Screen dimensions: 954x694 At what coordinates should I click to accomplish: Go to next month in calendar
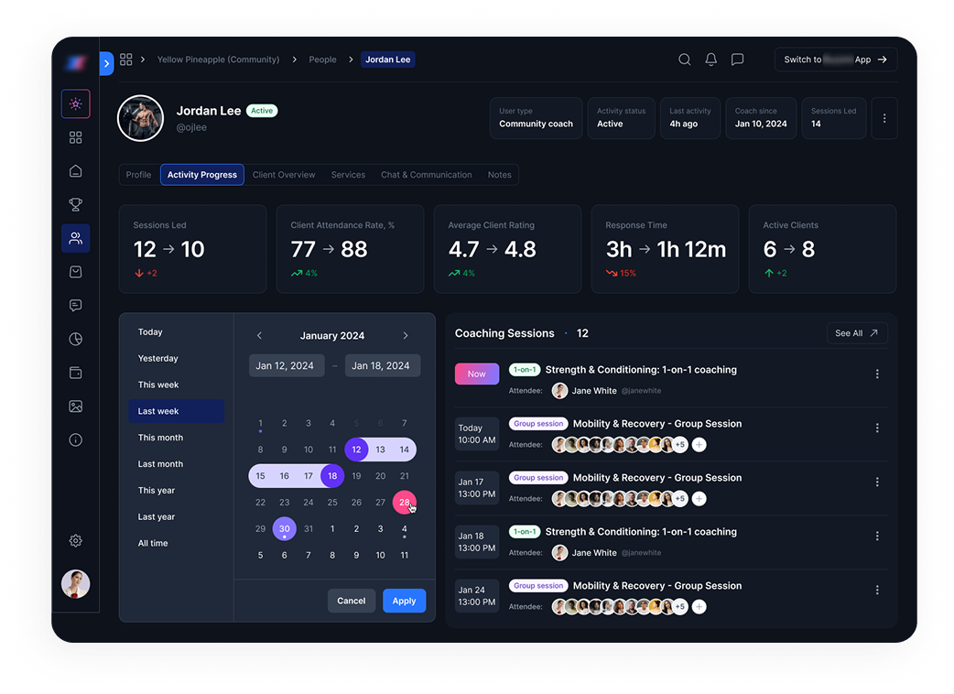[x=406, y=336]
